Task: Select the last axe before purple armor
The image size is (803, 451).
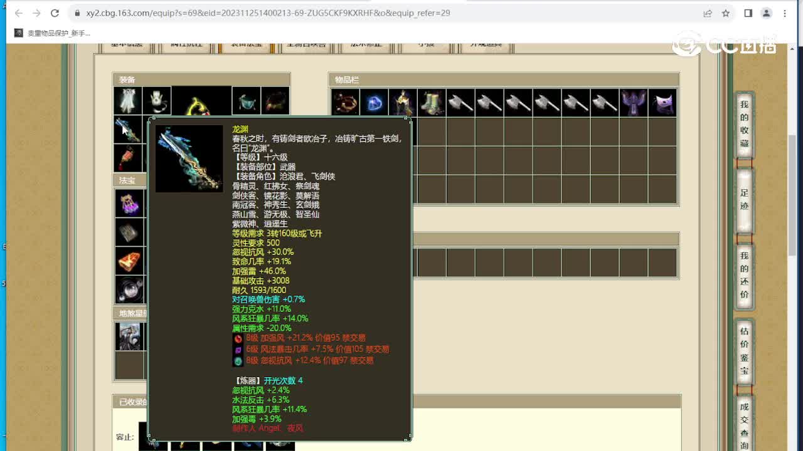Action: click(605, 102)
